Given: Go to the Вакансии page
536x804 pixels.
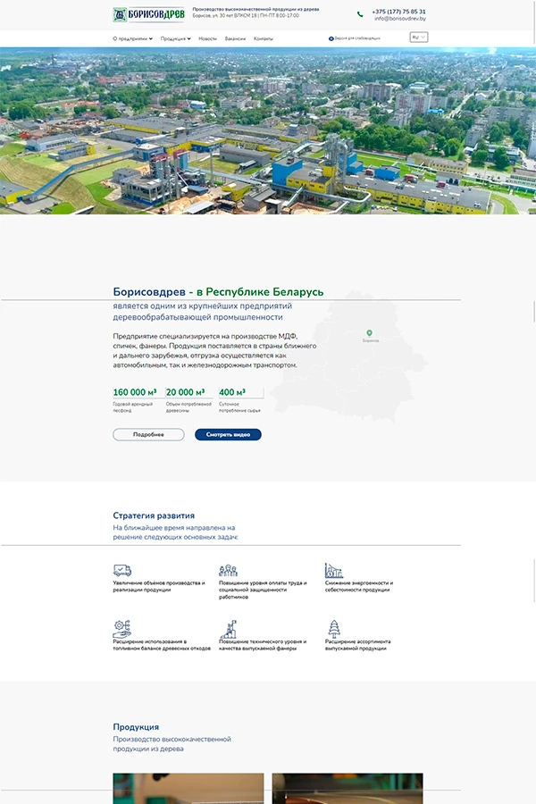Looking at the screenshot, I should coord(235,38).
